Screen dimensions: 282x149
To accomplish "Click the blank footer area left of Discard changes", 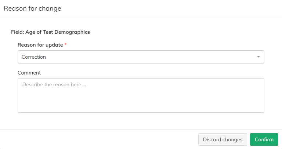I will tap(99, 139).
